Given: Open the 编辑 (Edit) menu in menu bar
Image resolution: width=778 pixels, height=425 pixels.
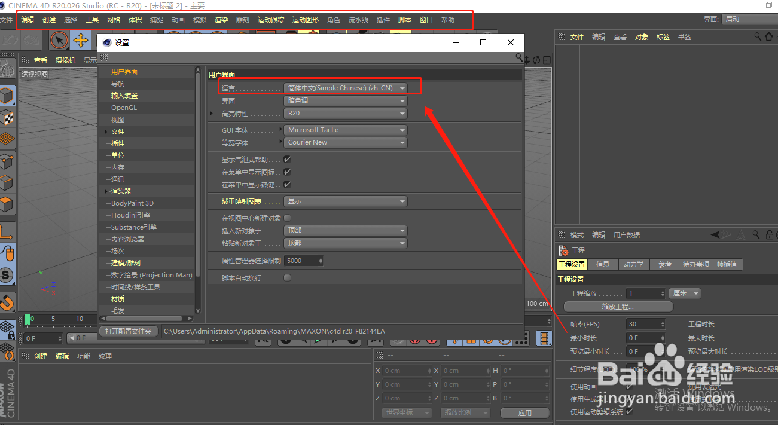Looking at the screenshot, I should (28, 20).
